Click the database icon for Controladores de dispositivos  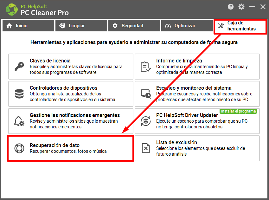pos(19,94)
